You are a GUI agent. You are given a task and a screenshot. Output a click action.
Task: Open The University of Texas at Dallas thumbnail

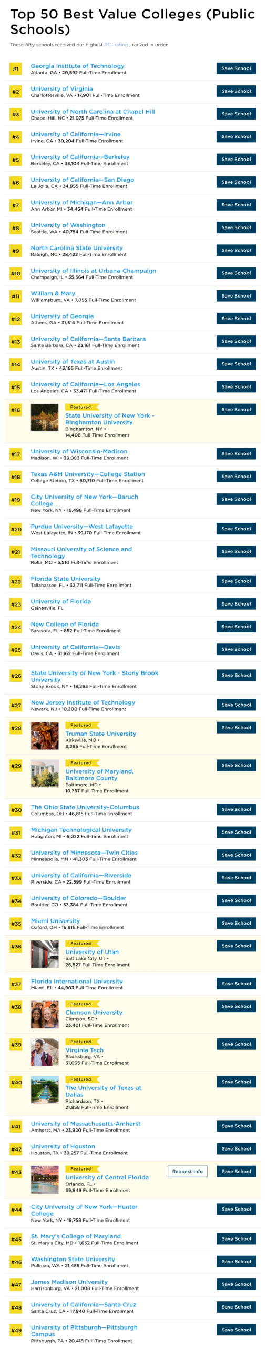[45, 1089]
